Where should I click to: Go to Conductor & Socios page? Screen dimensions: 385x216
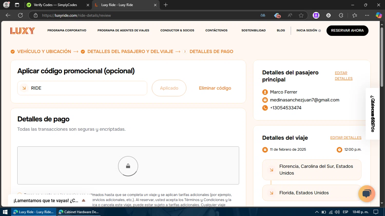[177, 30]
